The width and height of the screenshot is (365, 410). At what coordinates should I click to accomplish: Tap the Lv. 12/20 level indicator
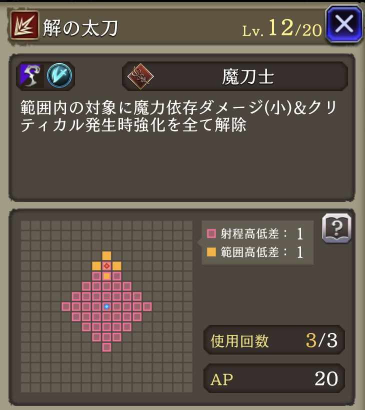tap(282, 28)
